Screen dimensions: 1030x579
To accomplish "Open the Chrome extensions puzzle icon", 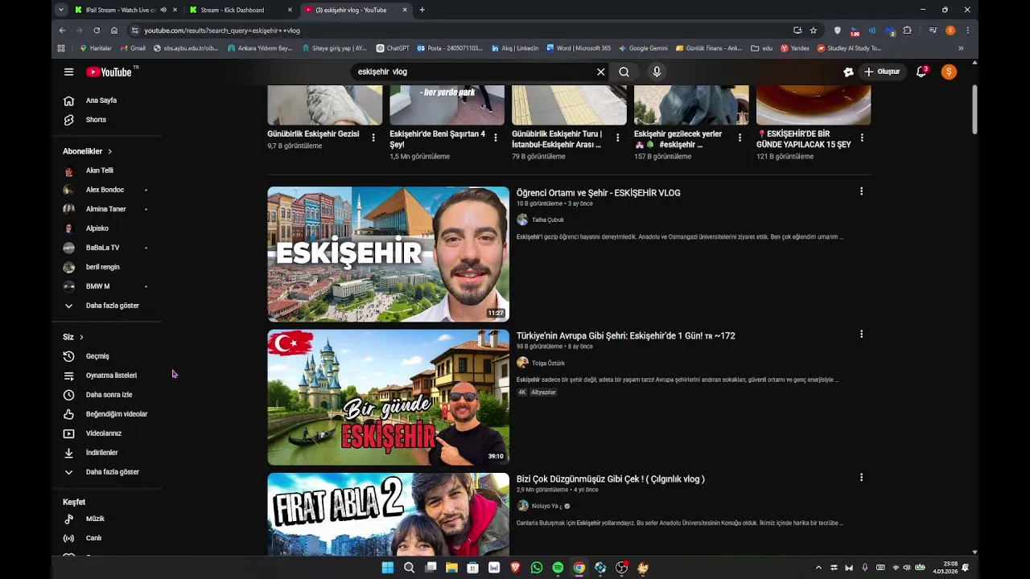I will pos(908,31).
